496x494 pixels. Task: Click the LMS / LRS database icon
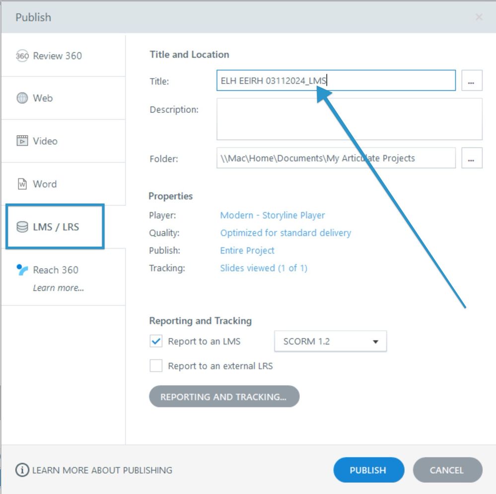pyautogui.click(x=22, y=227)
